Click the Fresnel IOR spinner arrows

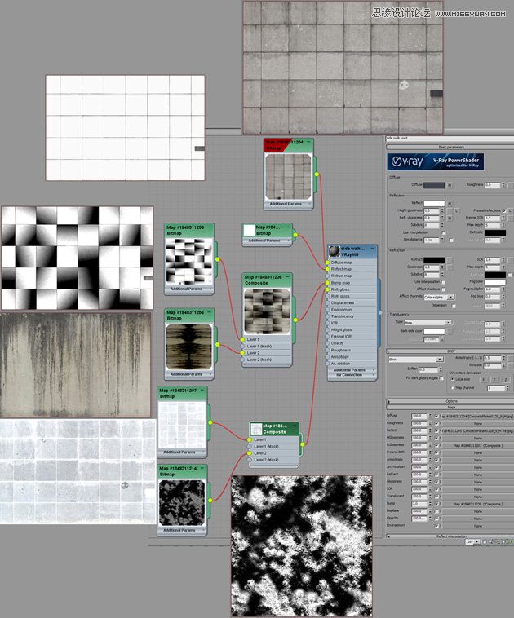coord(503,218)
